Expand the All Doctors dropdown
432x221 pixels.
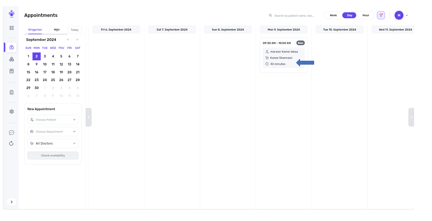[x=53, y=144]
